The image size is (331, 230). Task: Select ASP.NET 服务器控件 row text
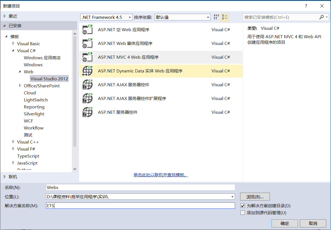click(118, 112)
